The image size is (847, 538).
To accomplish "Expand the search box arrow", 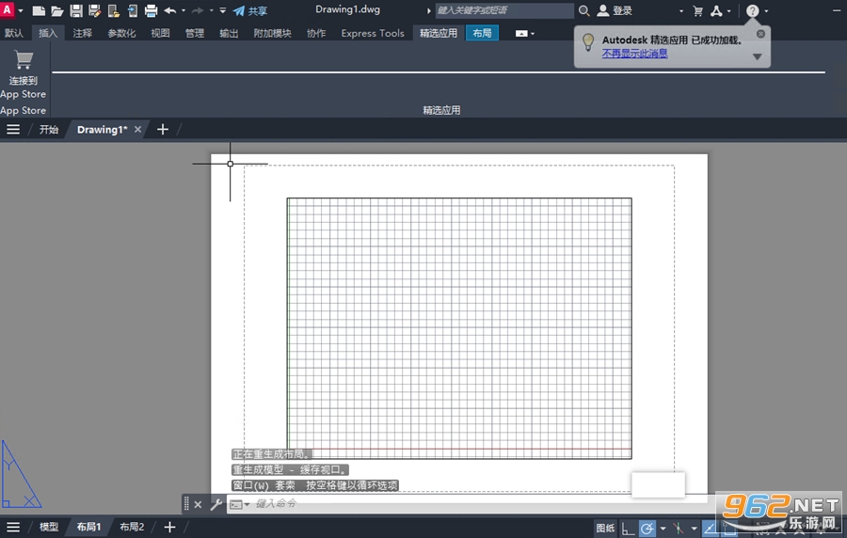I will [429, 10].
